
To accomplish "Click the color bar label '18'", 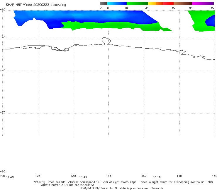I will pyautogui.click(x=126, y=8).
